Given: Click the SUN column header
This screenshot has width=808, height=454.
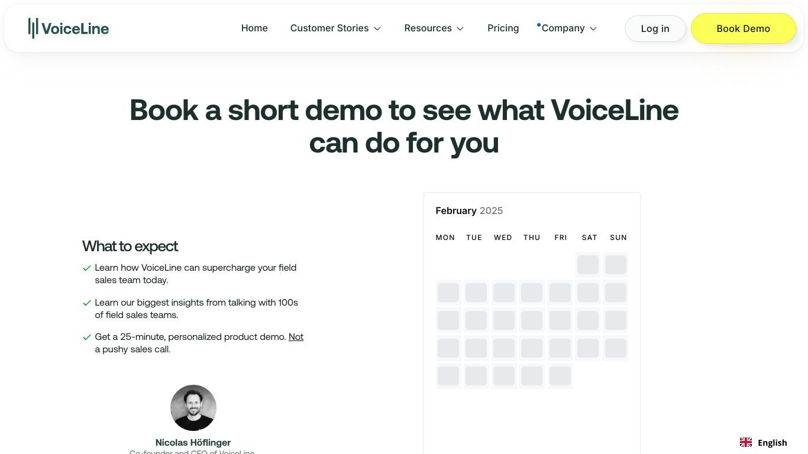Looking at the screenshot, I should (x=618, y=238).
